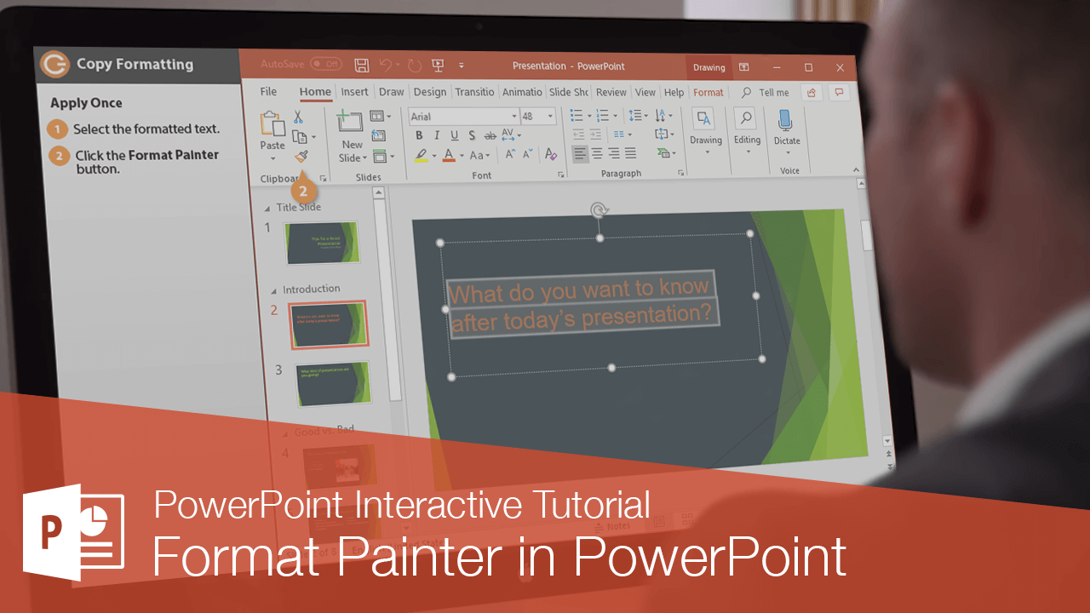Screen dimensions: 1090x613
Task: Increase the font size
Action: pyautogui.click(x=509, y=154)
